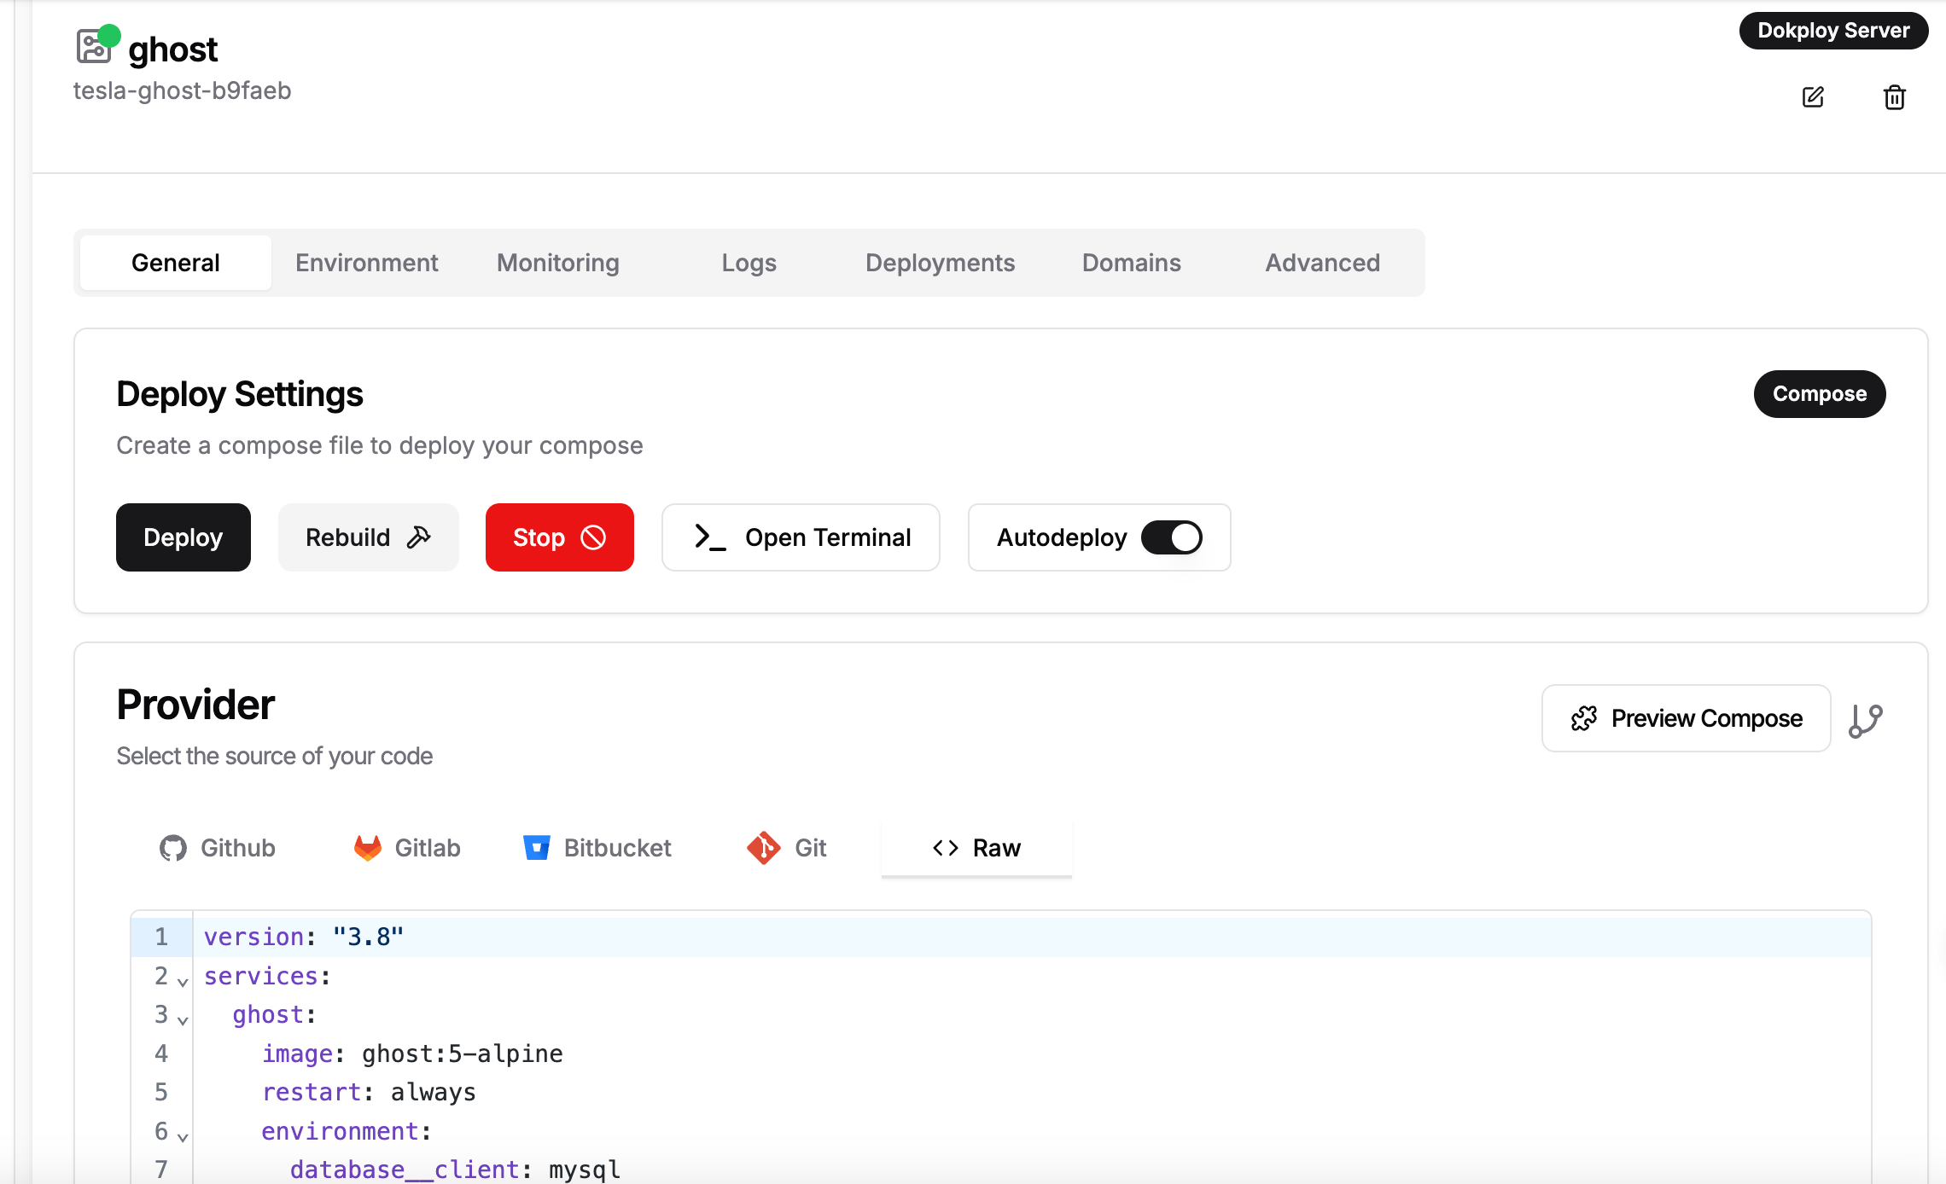Click the Git logo icon
This screenshot has width=1946, height=1184.
(764, 848)
